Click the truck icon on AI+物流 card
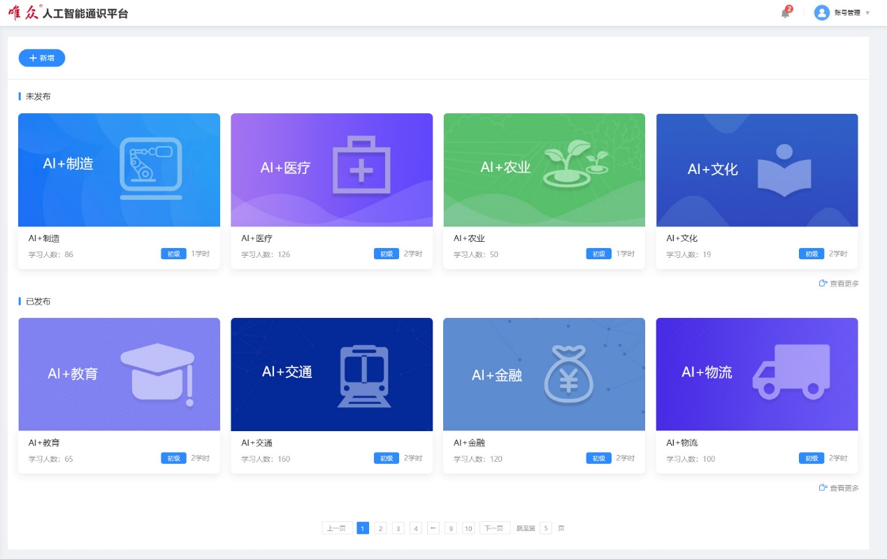This screenshot has height=559, width=887. tap(791, 372)
